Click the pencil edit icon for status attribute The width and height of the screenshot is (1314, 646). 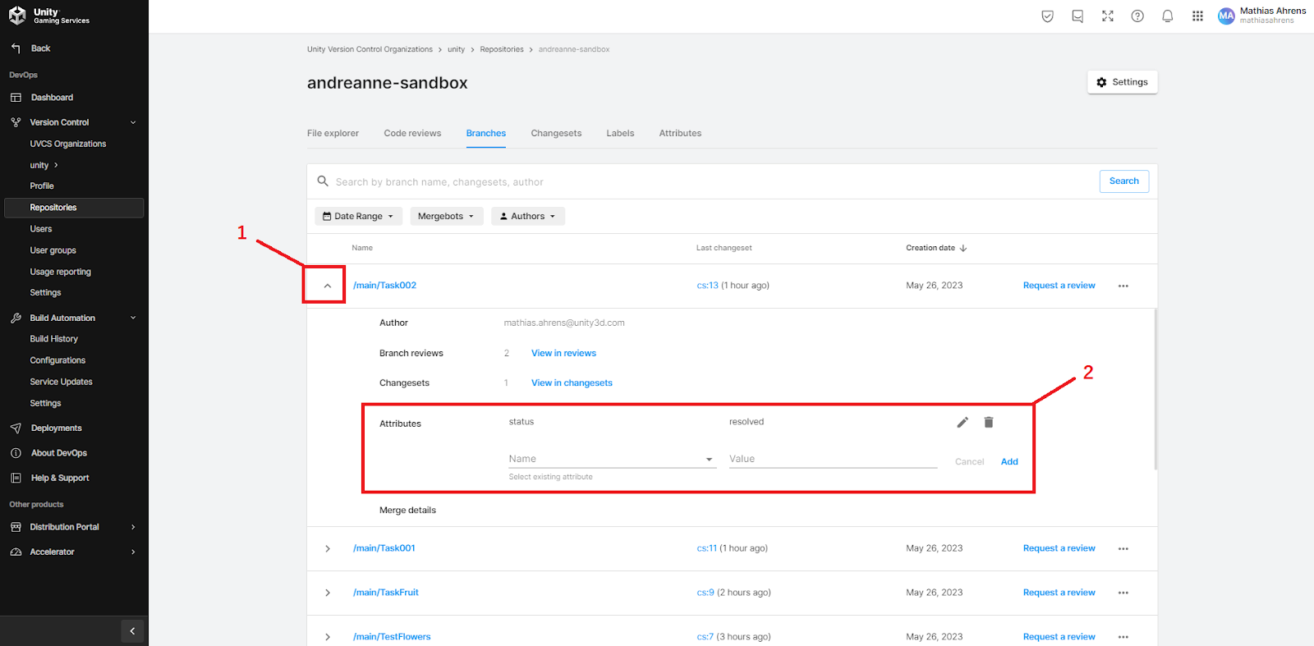pyautogui.click(x=963, y=422)
